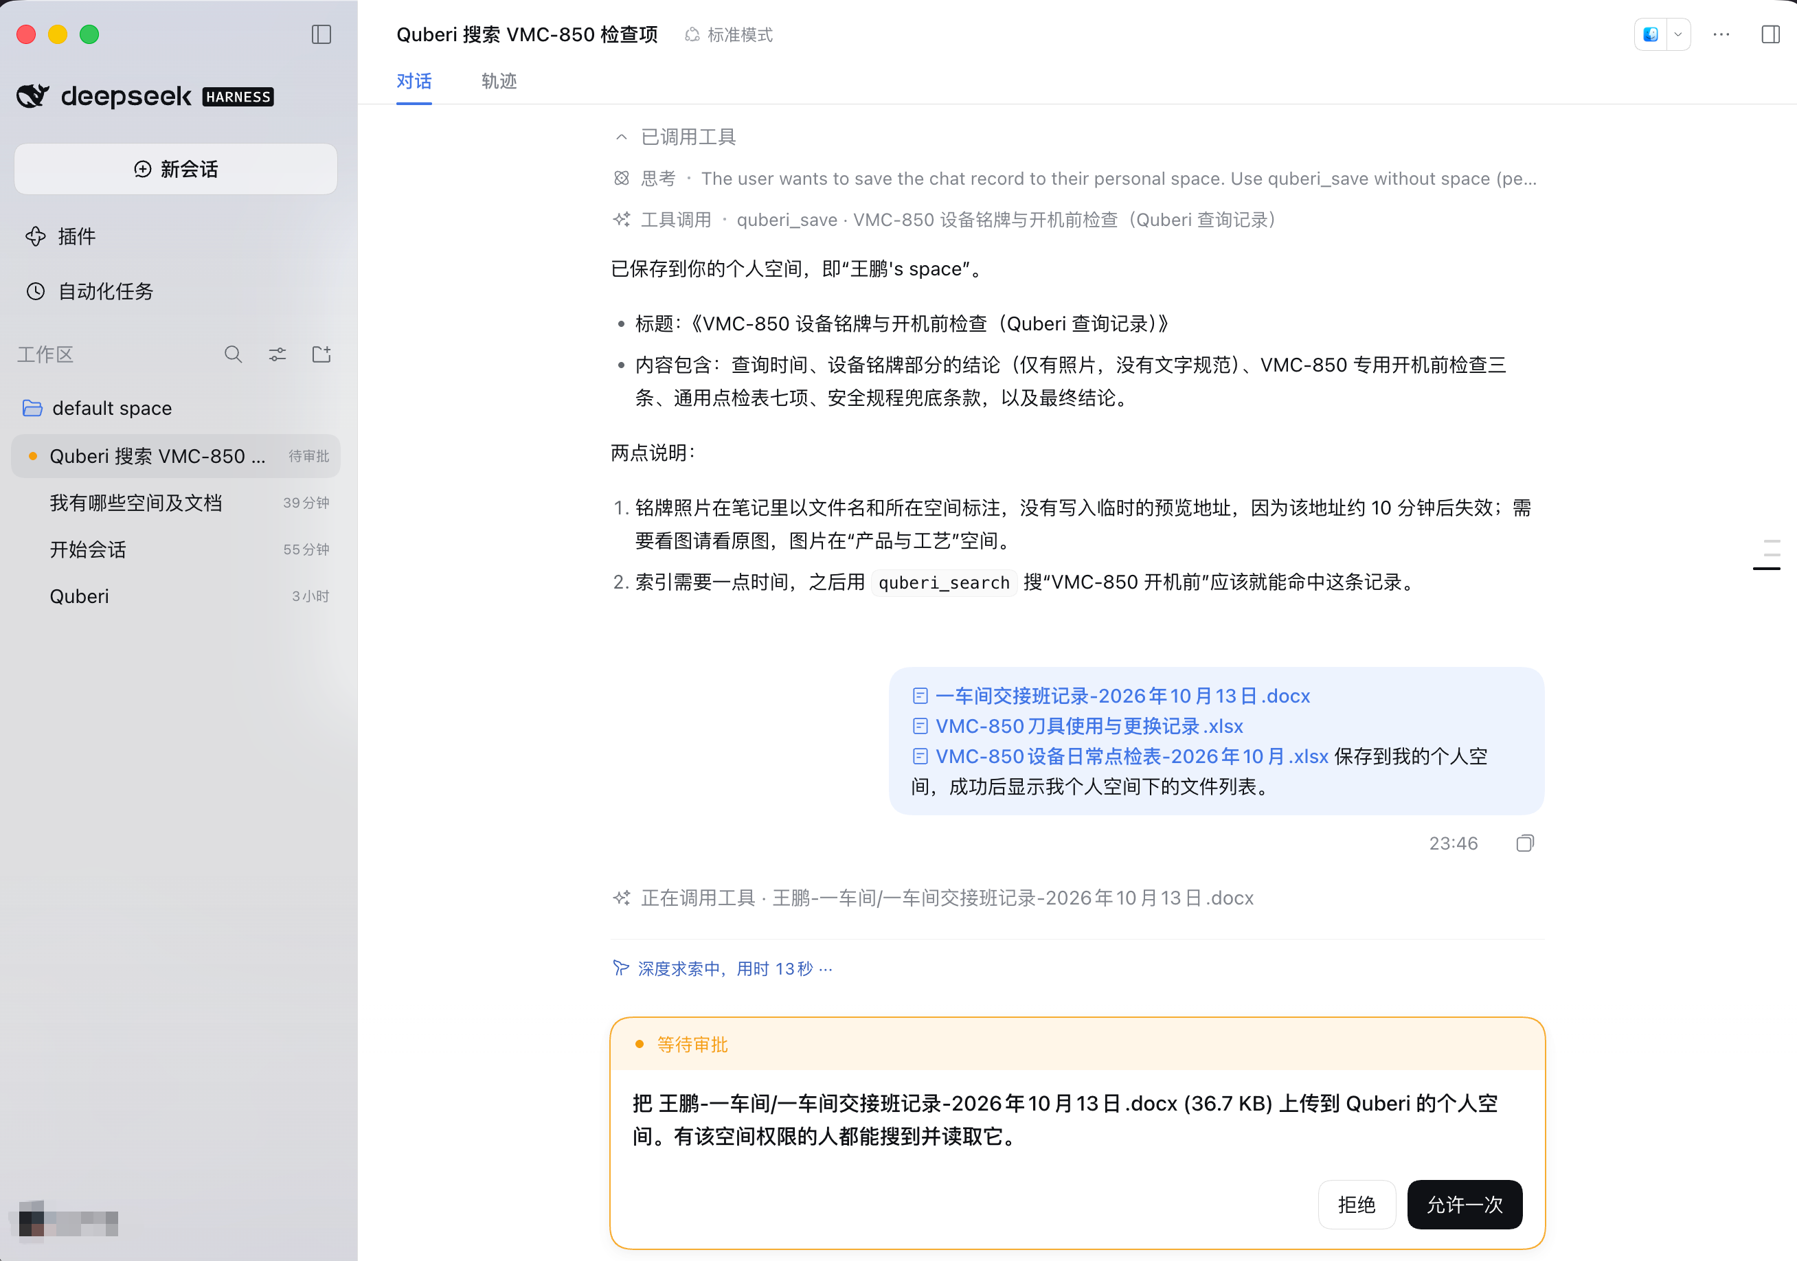Start a 新会话
The image size is (1797, 1261).
pos(175,169)
